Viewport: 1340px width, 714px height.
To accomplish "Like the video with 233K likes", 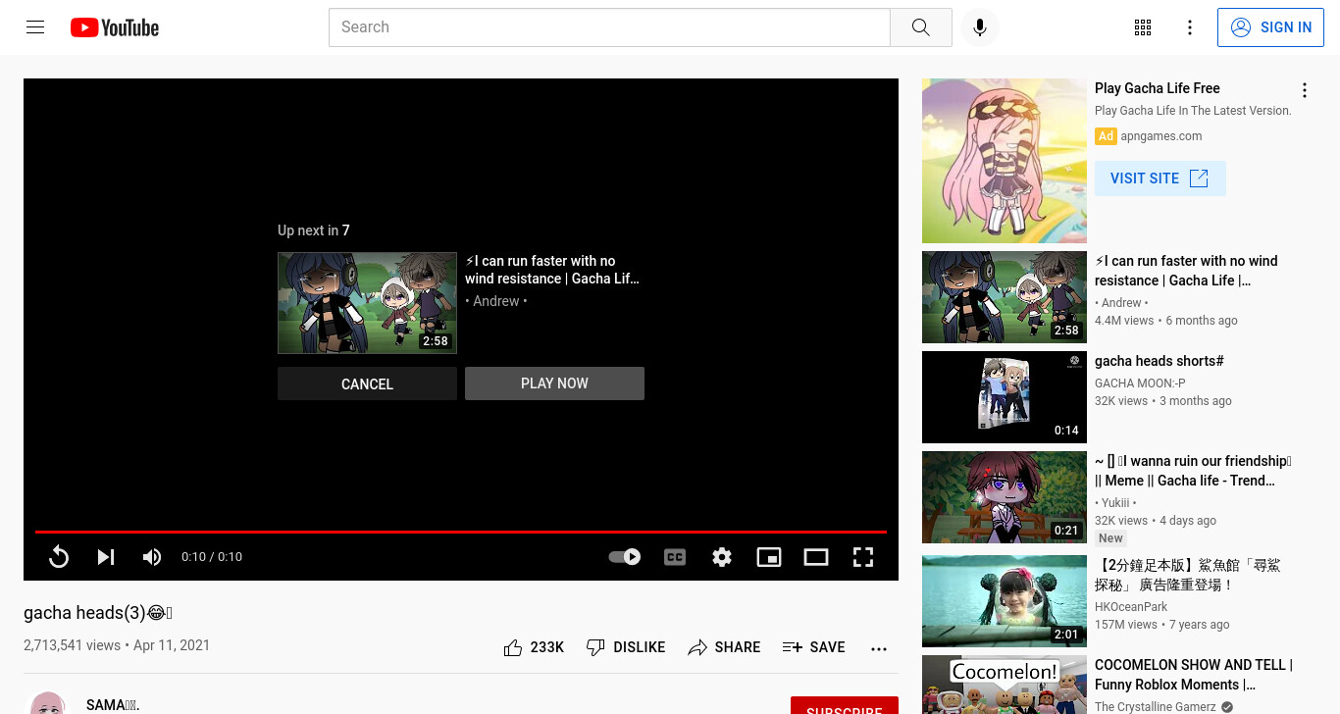I will (x=534, y=647).
